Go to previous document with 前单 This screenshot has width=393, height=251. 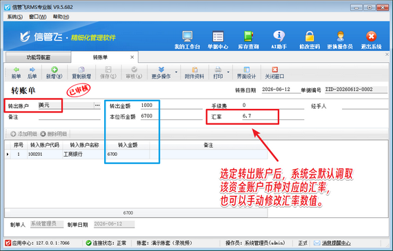coord(16,72)
